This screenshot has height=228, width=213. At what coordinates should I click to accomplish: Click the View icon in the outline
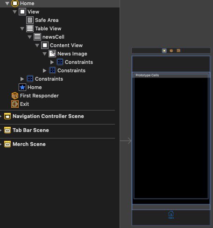pyautogui.click(x=22, y=12)
